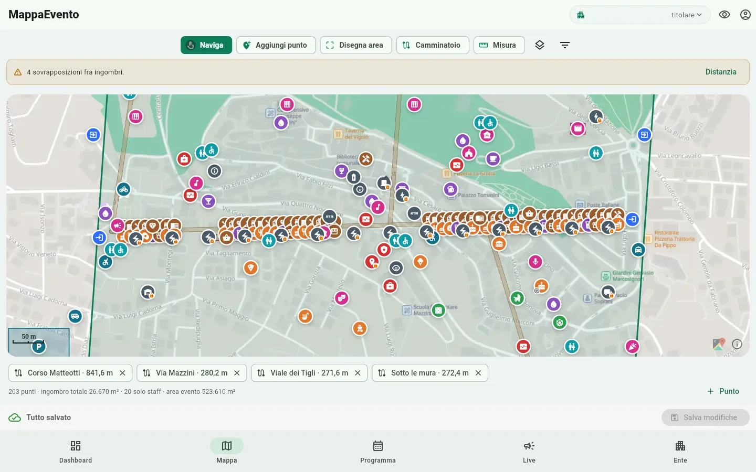The height and width of the screenshot is (472, 756).
Task: Remove the Corso Matteotti walkway chip
Action: tap(122, 373)
